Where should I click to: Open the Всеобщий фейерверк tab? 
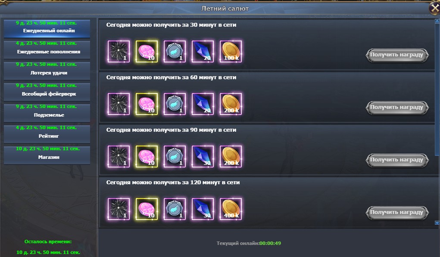47,92
